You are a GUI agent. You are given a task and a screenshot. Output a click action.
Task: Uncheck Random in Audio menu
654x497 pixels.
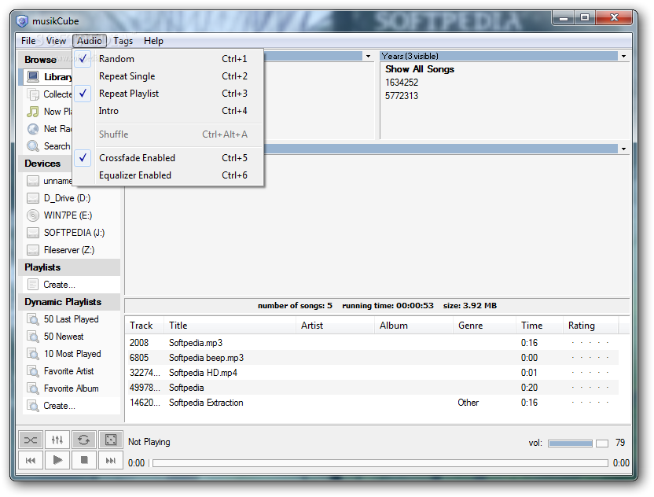click(168, 59)
